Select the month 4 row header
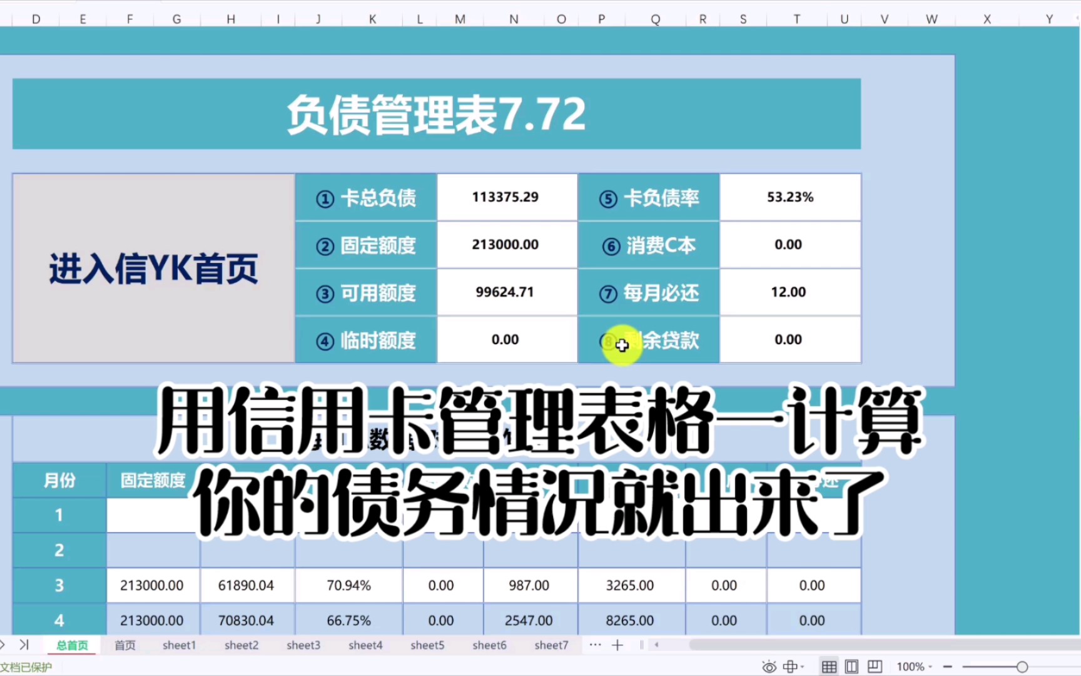The width and height of the screenshot is (1081, 676). [x=59, y=620]
